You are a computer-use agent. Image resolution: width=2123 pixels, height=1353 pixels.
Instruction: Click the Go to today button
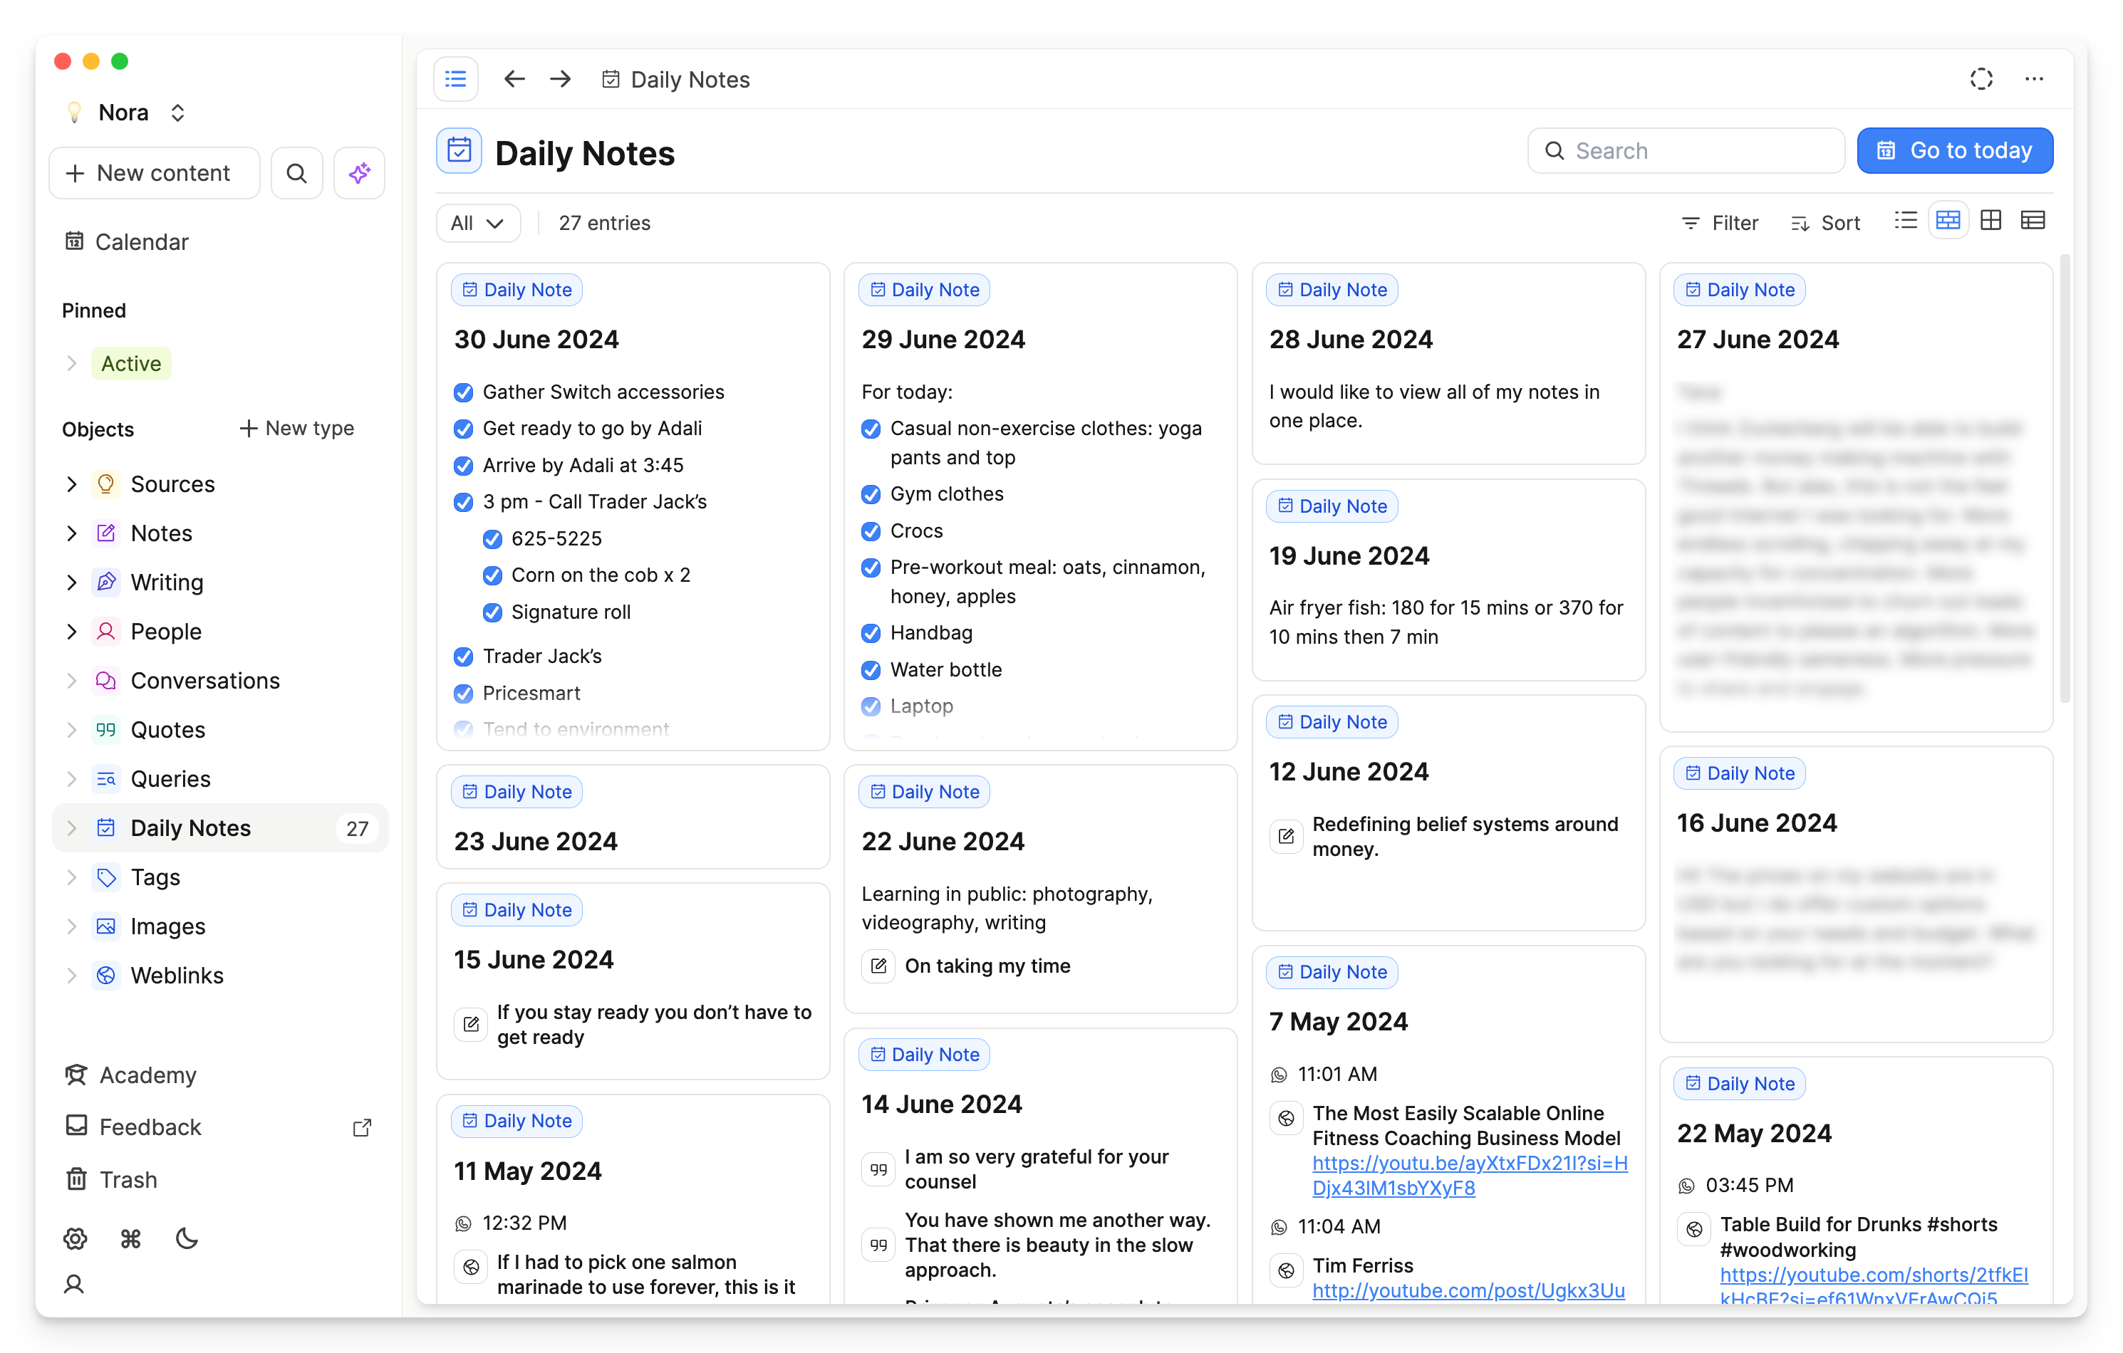[x=1953, y=151]
